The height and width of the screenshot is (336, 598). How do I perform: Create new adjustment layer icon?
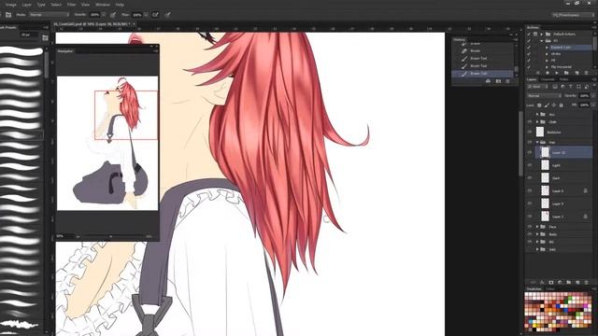click(x=560, y=282)
